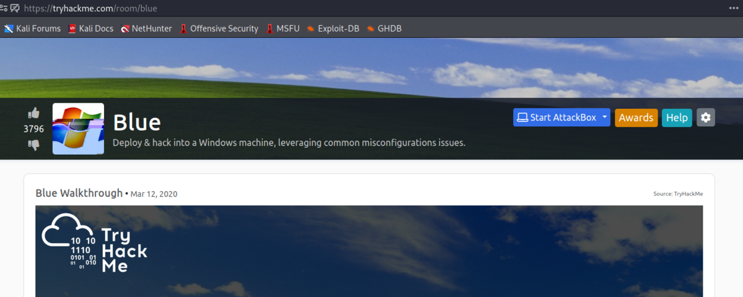Open the MSFU bookmark
Screen dimensions: 743x297
pos(282,28)
